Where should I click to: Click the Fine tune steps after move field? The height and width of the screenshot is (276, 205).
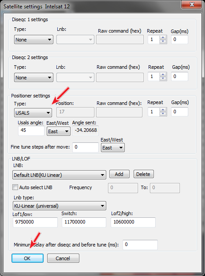pyautogui.click(x=86, y=147)
